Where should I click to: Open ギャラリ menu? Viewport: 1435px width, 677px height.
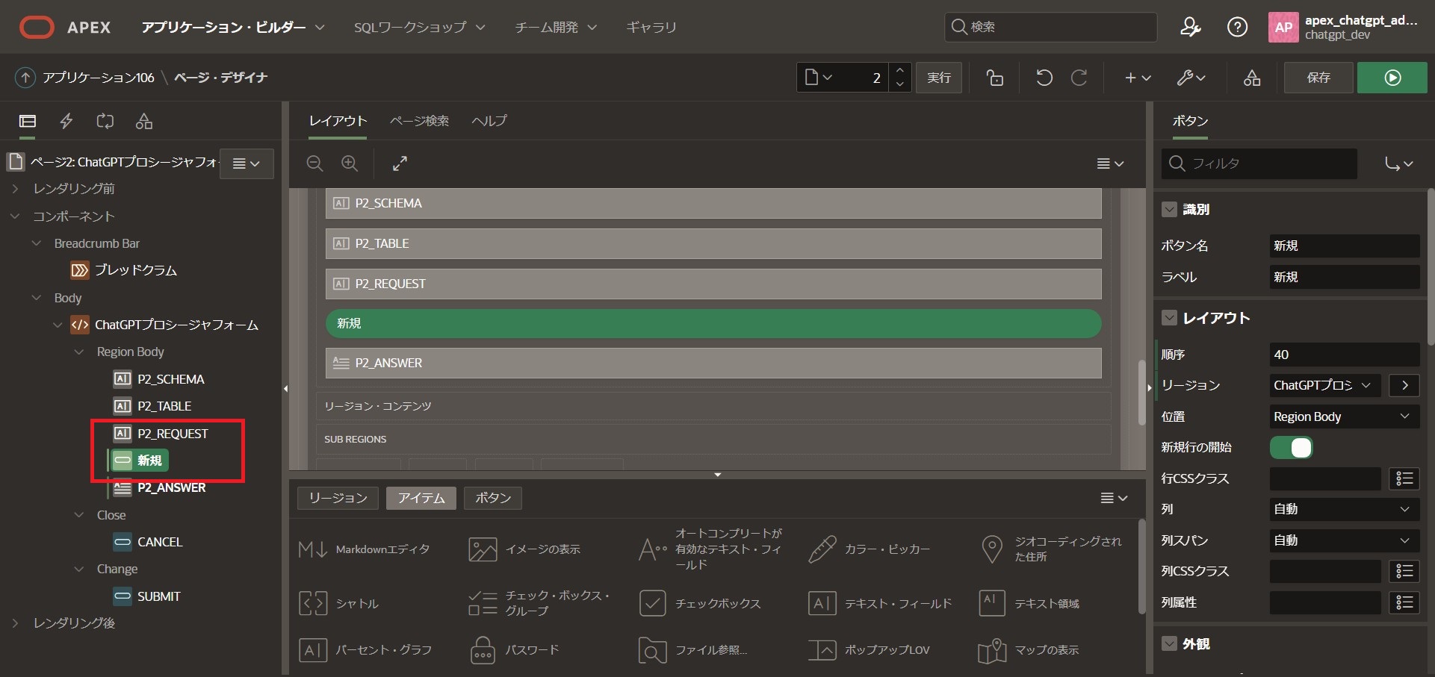(x=651, y=28)
